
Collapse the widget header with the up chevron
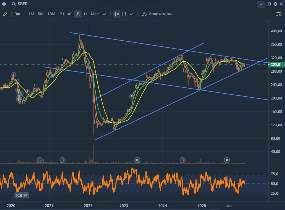coord(261,4)
